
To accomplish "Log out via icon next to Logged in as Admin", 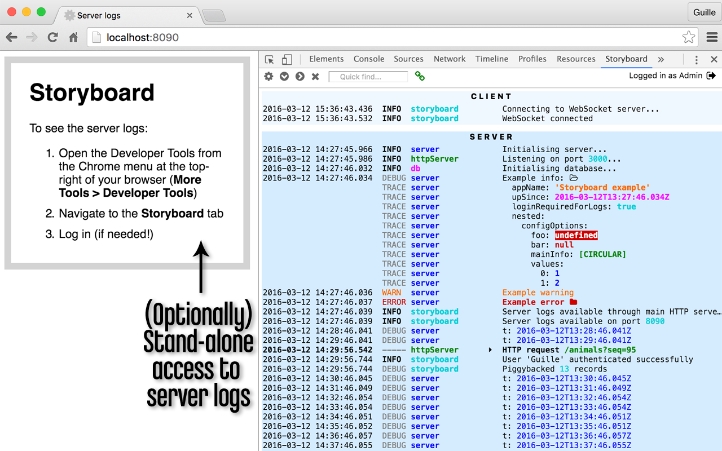I will pos(712,75).
